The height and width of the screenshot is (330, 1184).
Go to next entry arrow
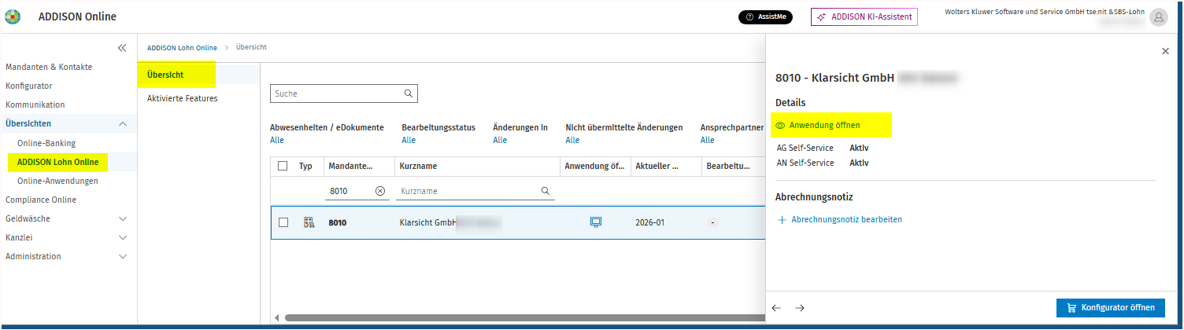pos(800,308)
